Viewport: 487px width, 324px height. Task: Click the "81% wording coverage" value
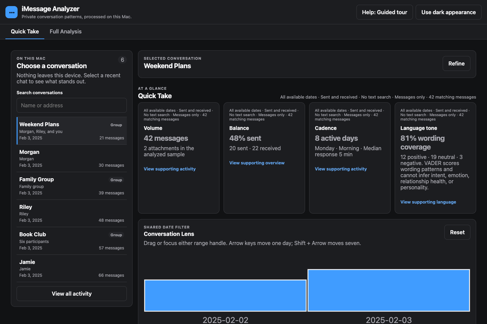click(422, 143)
